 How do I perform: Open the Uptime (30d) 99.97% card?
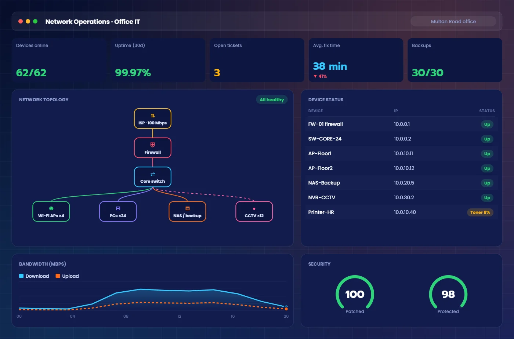pyautogui.click(x=158, y=60)
